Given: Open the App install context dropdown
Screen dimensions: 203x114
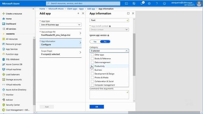Looking at the screenshot, I should point(109,29).
